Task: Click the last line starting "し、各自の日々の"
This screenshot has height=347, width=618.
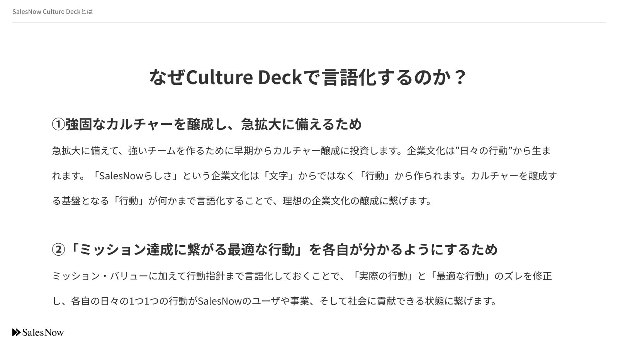Action: [x=274, y=301]
